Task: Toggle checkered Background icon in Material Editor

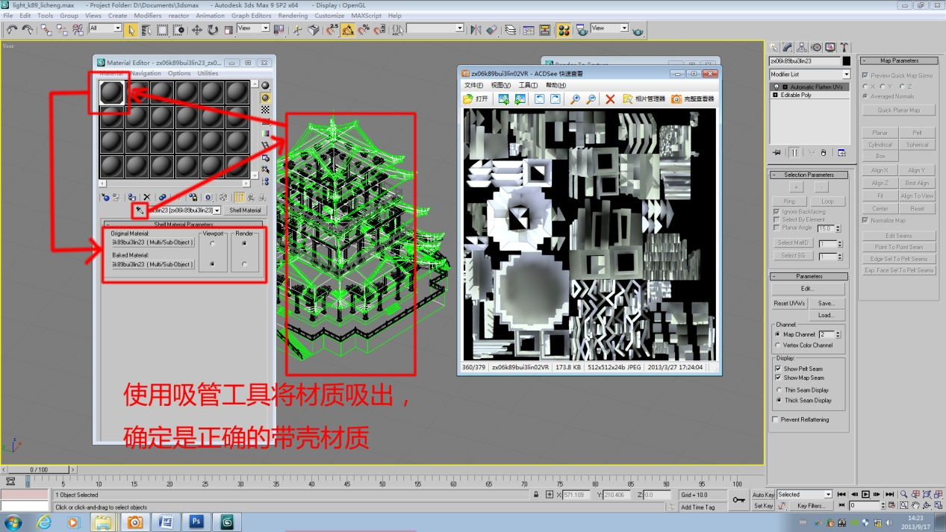Action: click(x=265, y=109)
